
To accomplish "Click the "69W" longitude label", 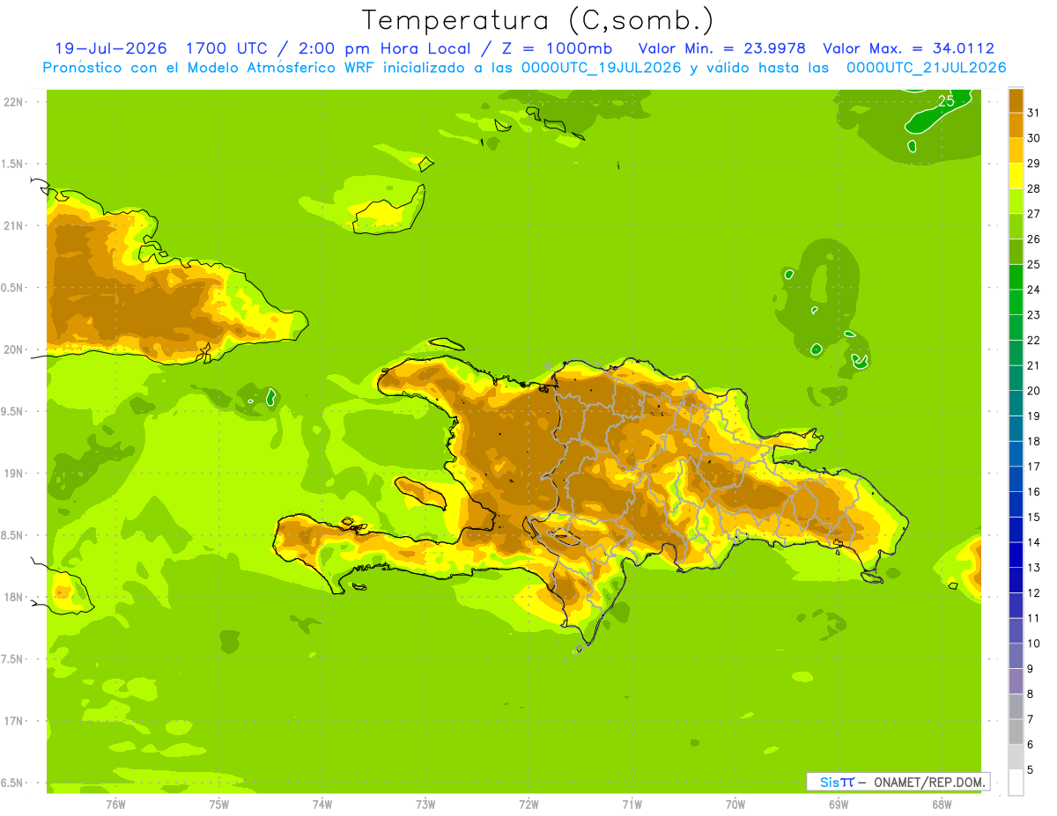I will pyautogui.click(x=839, y=805).
